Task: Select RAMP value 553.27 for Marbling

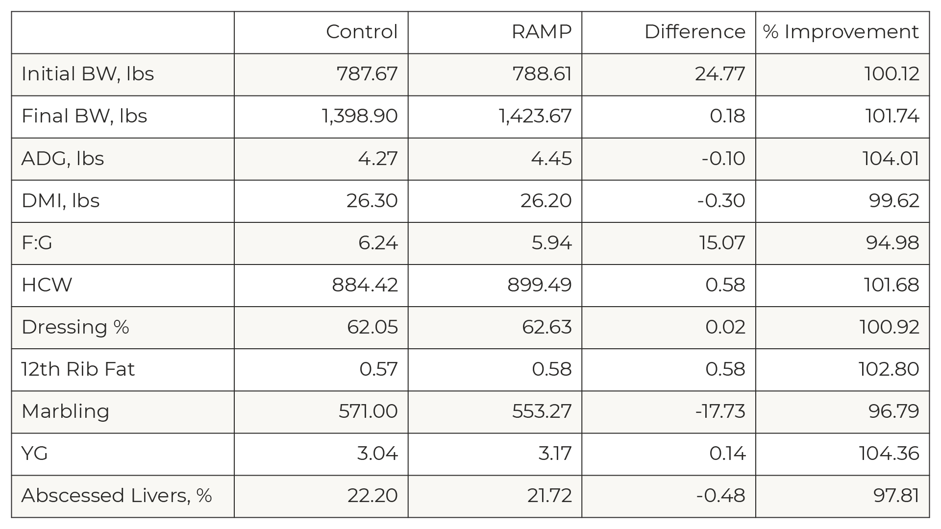Action: coord(542,411)
